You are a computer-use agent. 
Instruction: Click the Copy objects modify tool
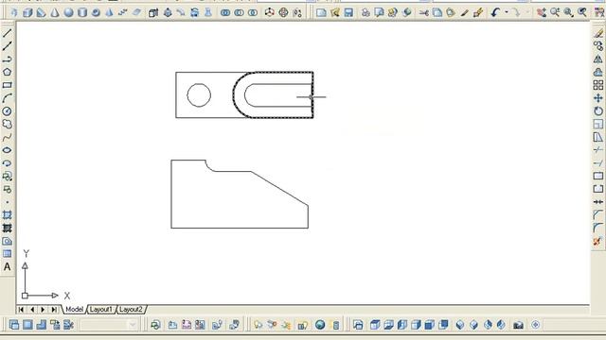[x=598, y=46]
